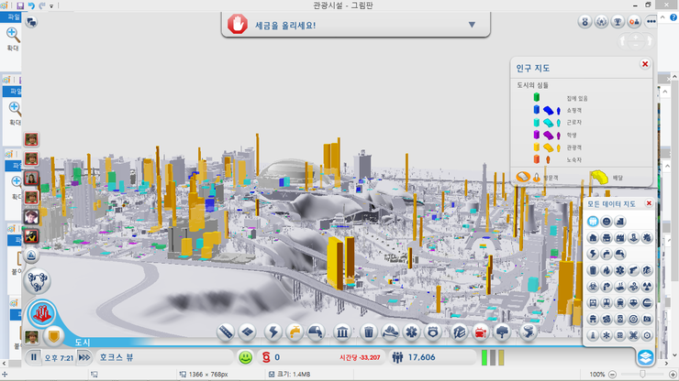
Task: Open the Paint quick access toolbar dropdown
Action: tap(51, 6)
